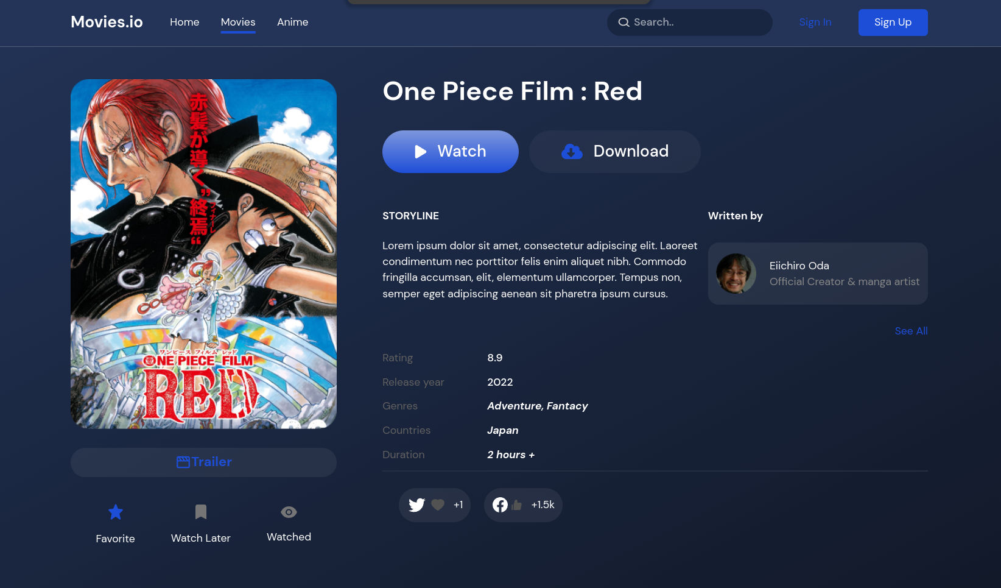
Task: Click the Watched label
Action: 289,537
